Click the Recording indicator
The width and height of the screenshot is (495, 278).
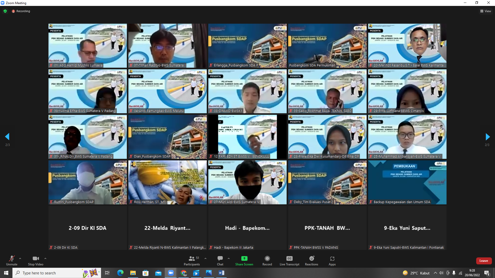[x=21, y=11]
